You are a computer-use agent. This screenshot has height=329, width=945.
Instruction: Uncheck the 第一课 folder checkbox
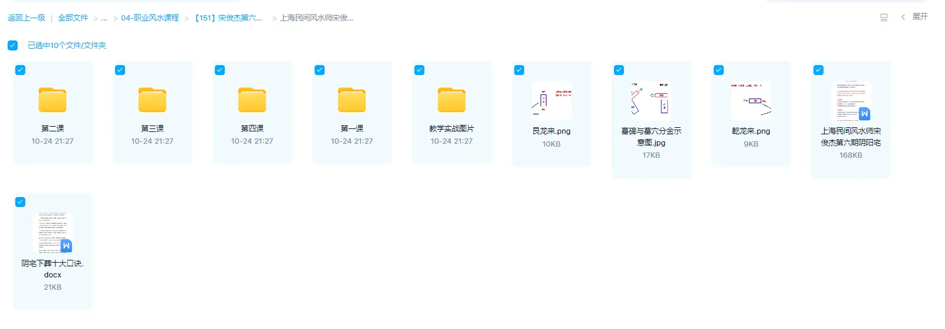[319, 70]
